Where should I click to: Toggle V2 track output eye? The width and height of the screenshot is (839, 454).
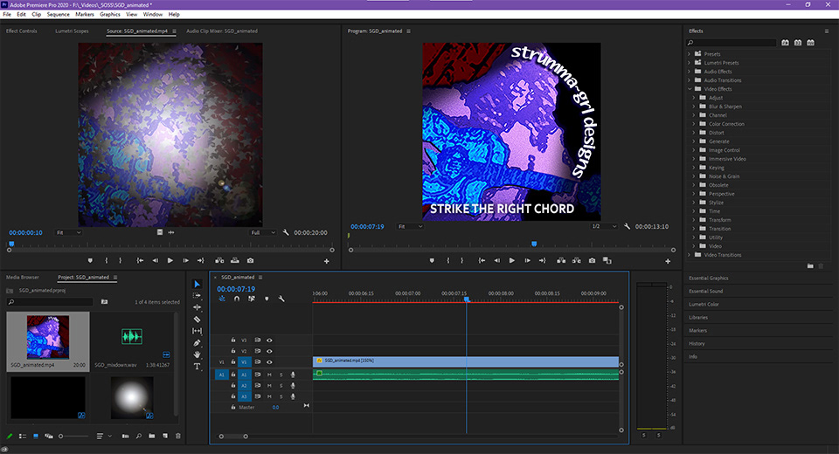[x=269, y=351]
